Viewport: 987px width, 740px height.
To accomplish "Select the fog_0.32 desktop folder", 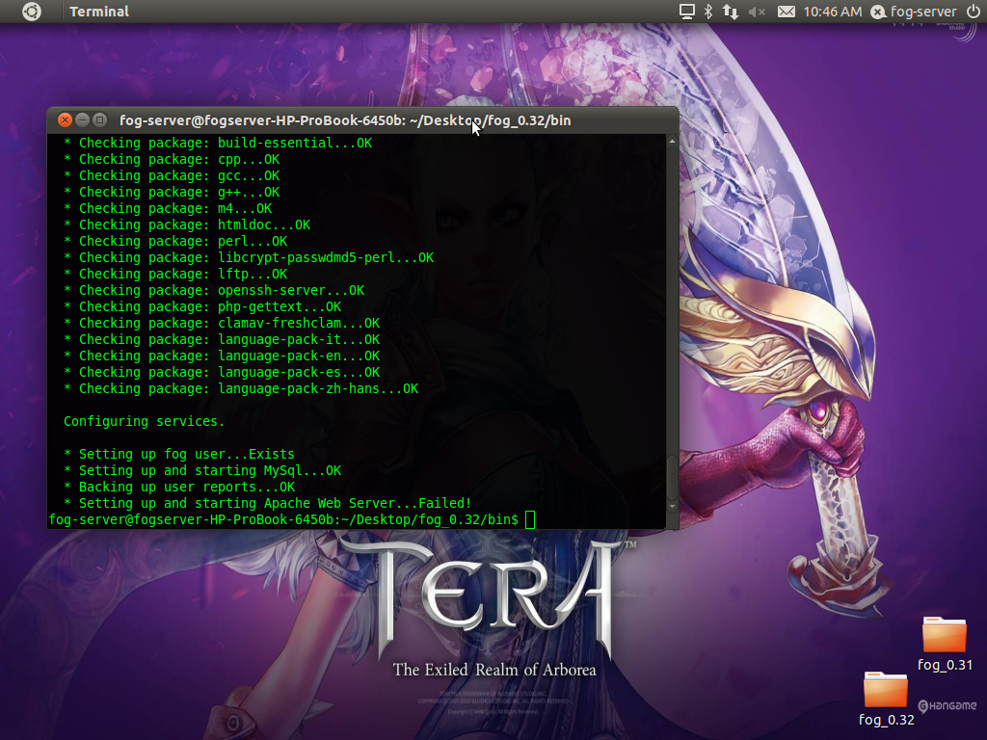I will pyautogui.click(x=886, y=699).
